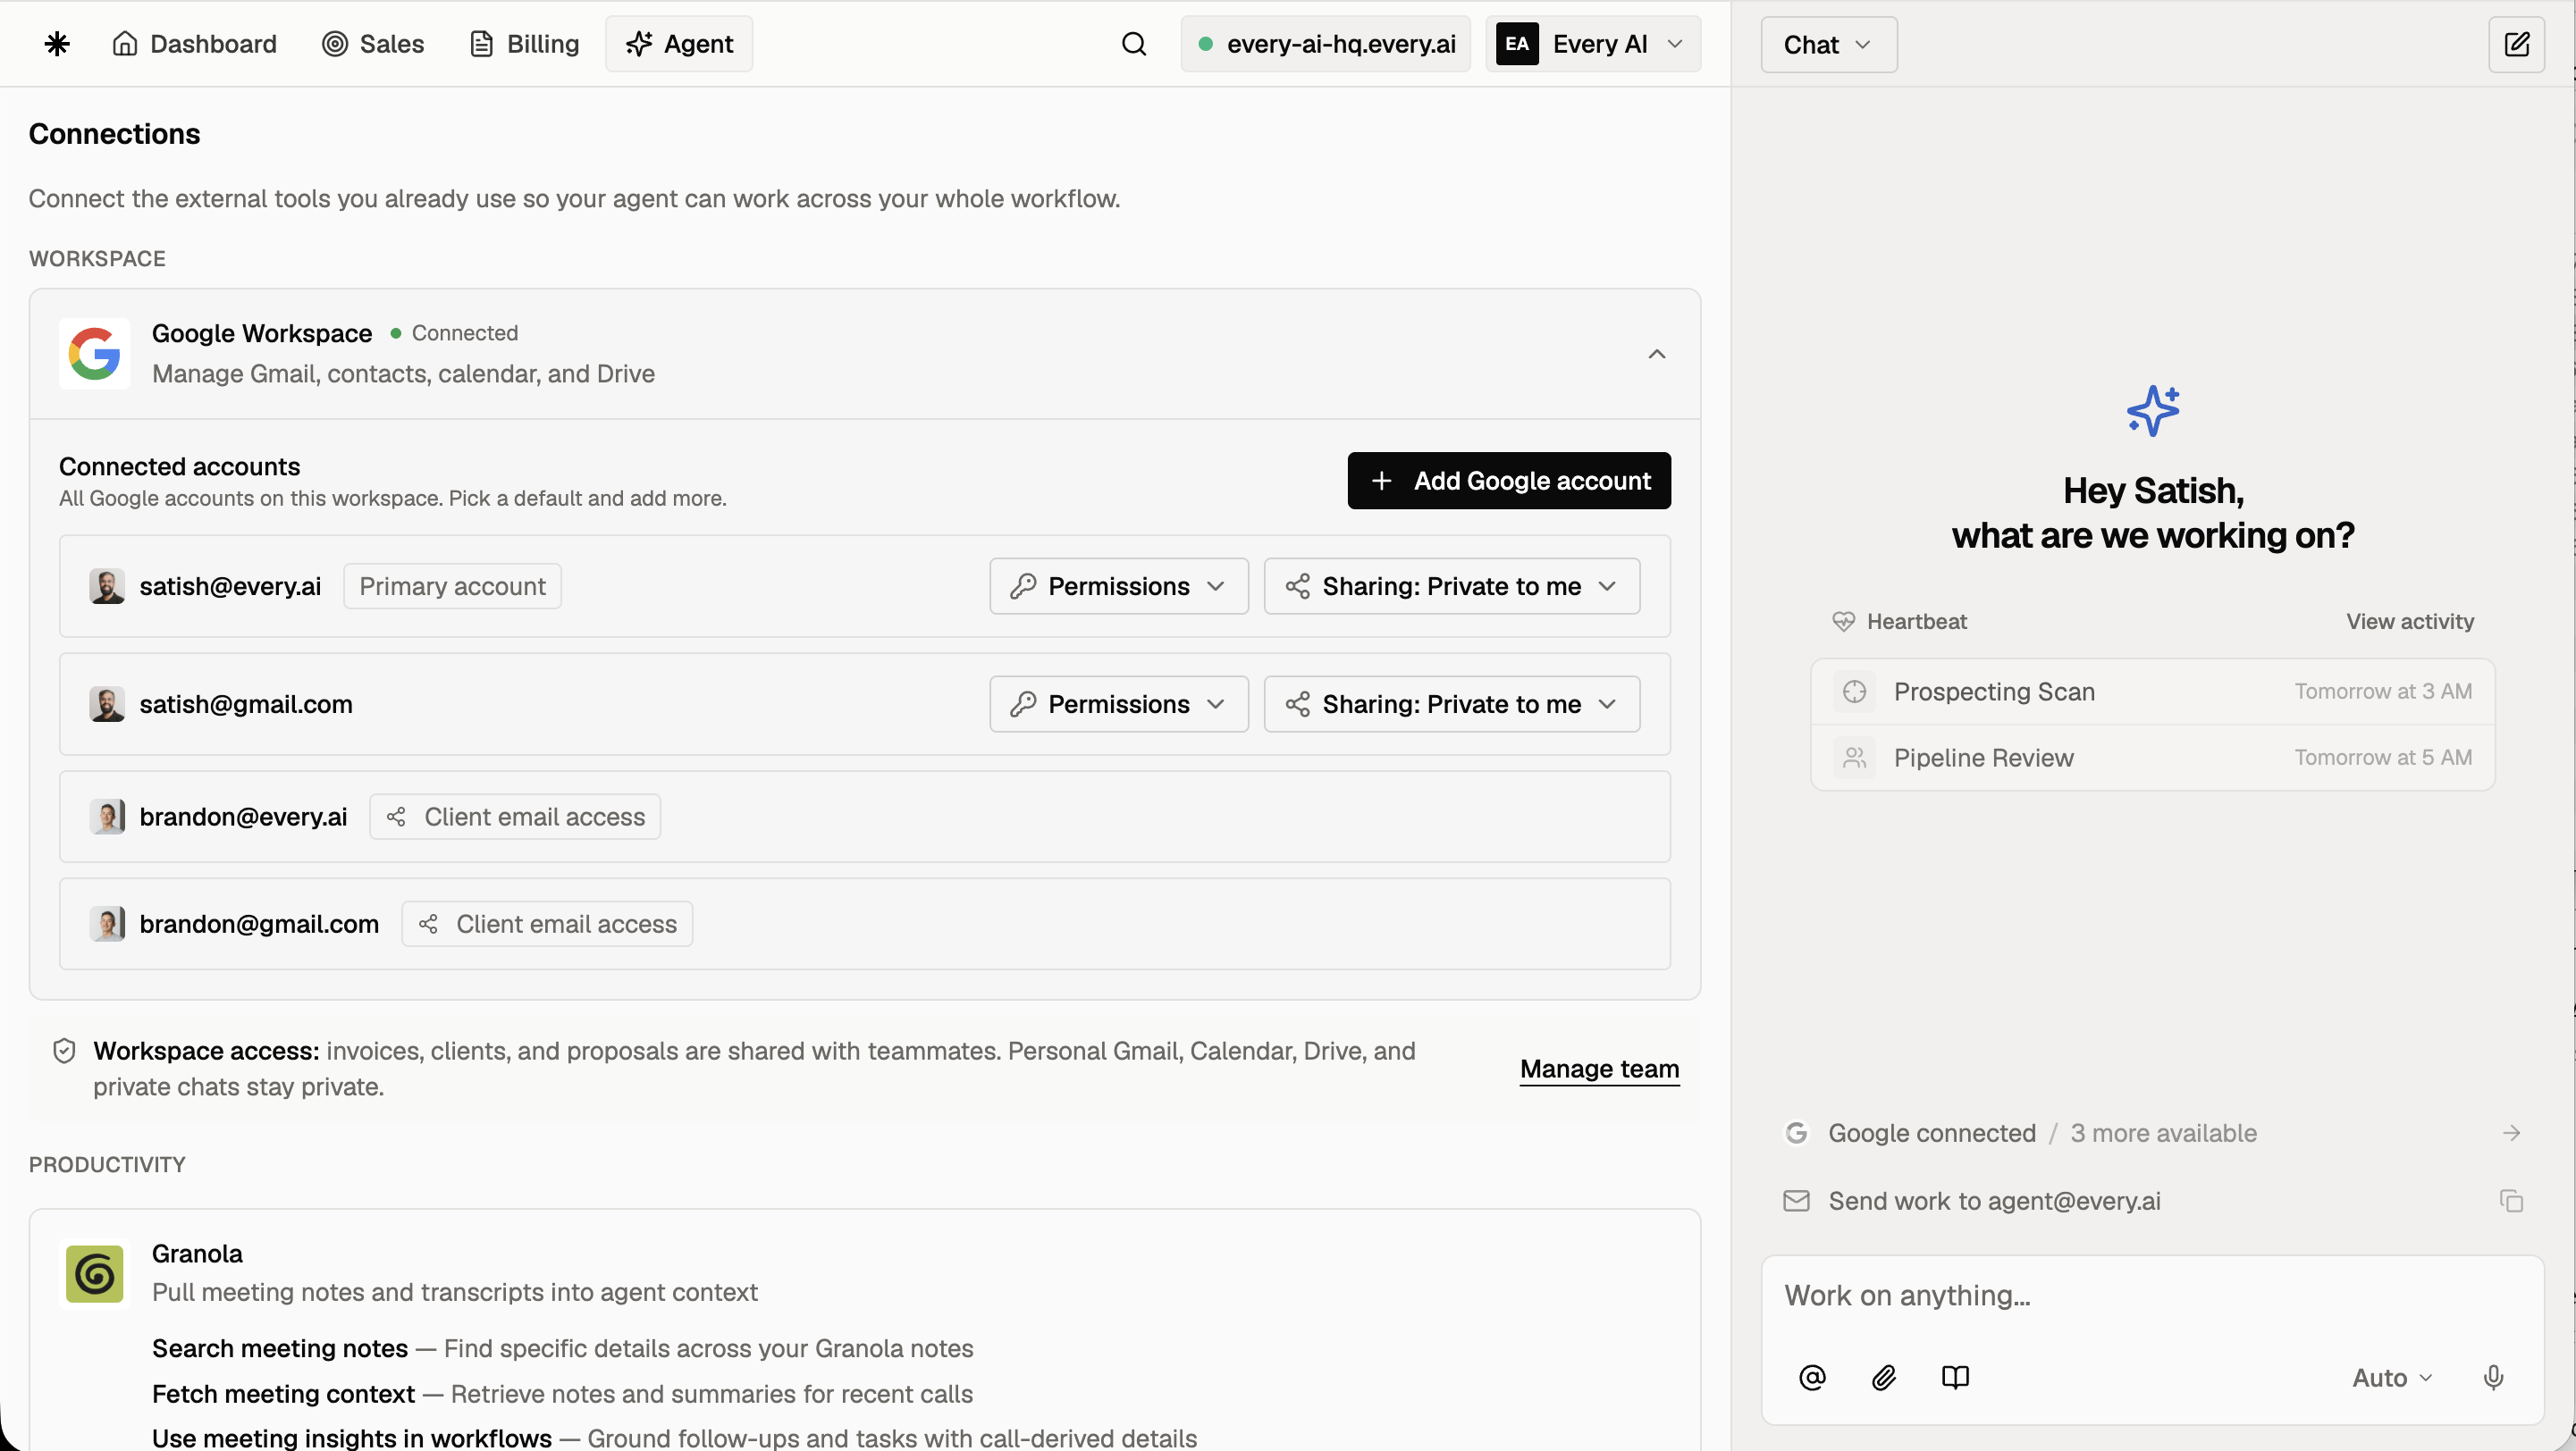The image size is (2576, 1451).
Task: Click the open book icon
Action: pyautogui.click(x=1955, y=1378)
